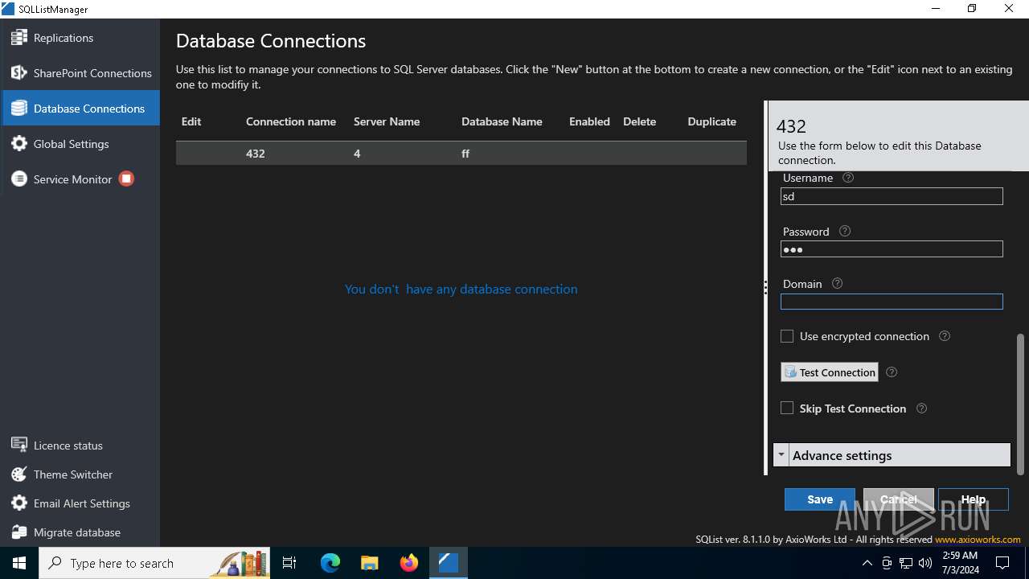Click the Email Alert Settings gear icon
Image resolution: width=1029 pixels, height=579 pixels.
19,503
